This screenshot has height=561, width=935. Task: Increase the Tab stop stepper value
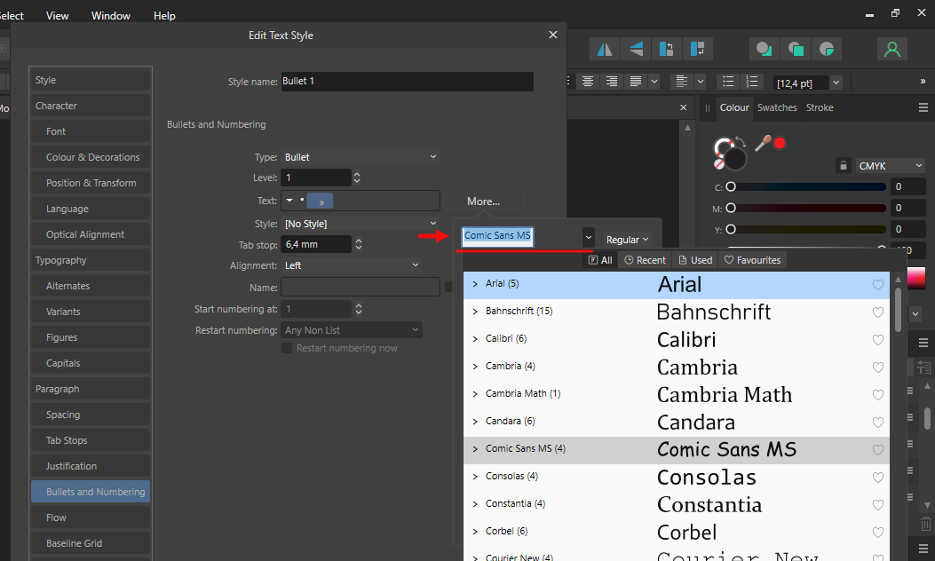point(359,241)
